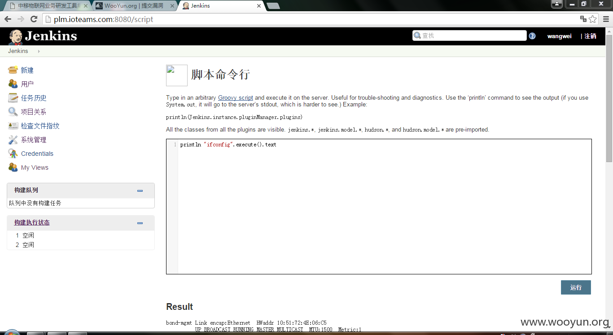The image size is (613, 335).
Task: Click the My Views people icon
Action: pos(13,167)
